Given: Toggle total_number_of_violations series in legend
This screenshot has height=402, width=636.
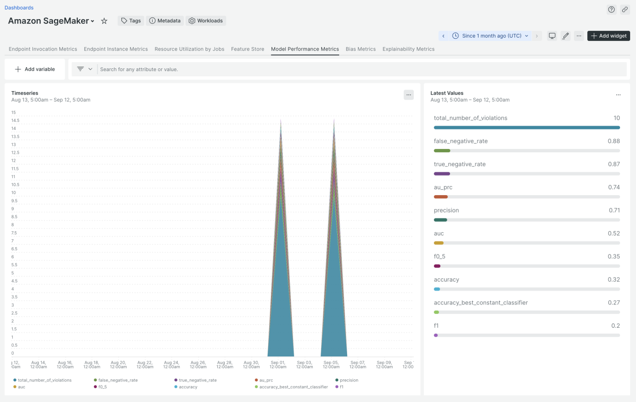Looking at the screenshot, I should (x=40, y=380).
